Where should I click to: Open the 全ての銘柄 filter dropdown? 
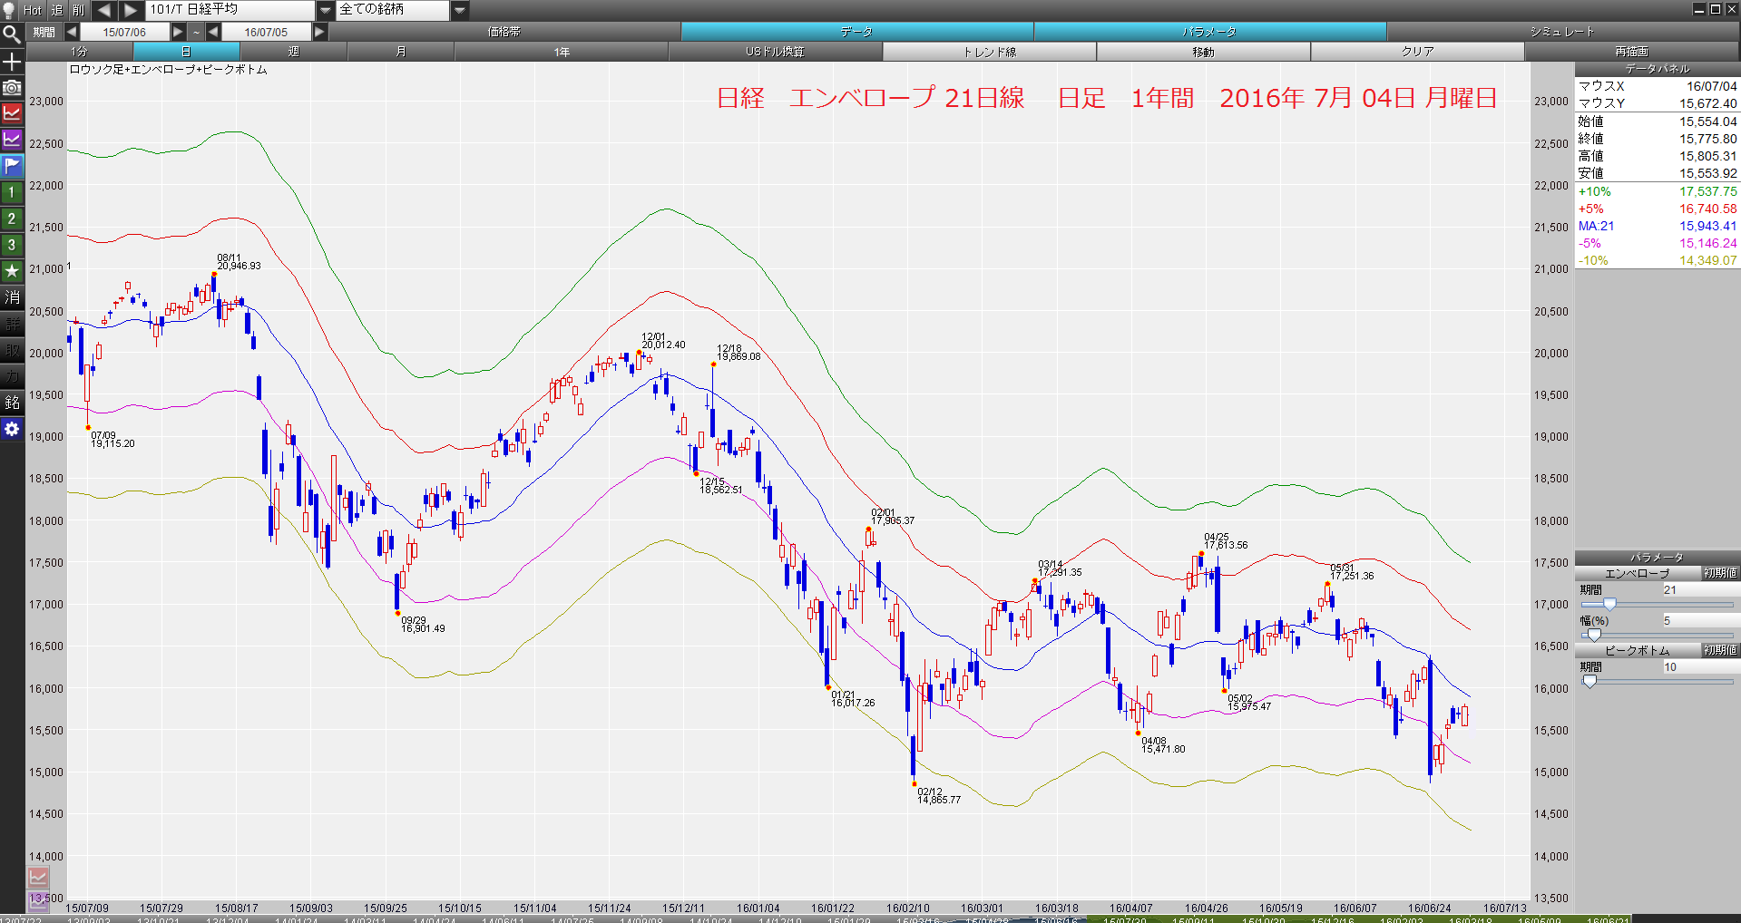(x=460, y=10)
